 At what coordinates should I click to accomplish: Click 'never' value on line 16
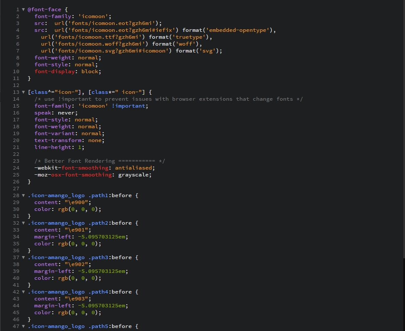pos(66,113)
